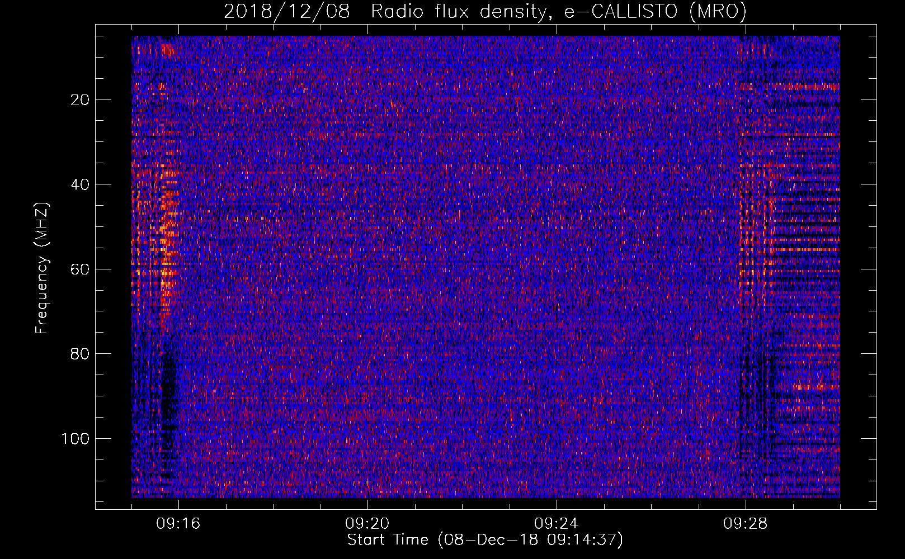Click the 'Start Time (08-Dec-18 09:14:37)' label
Image resolution: width=905 pixels, height=559 pixels.
pos(485,540)
